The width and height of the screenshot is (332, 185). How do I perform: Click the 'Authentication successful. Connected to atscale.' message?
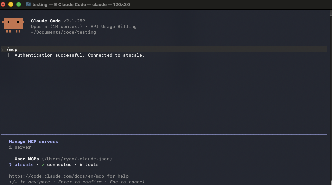(x=79, y=55)
